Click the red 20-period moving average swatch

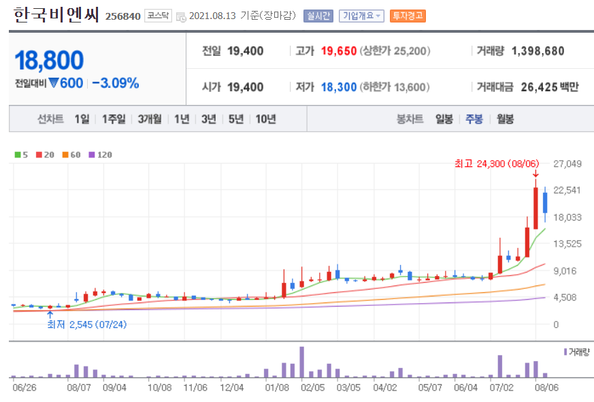(x=39, y=155)
